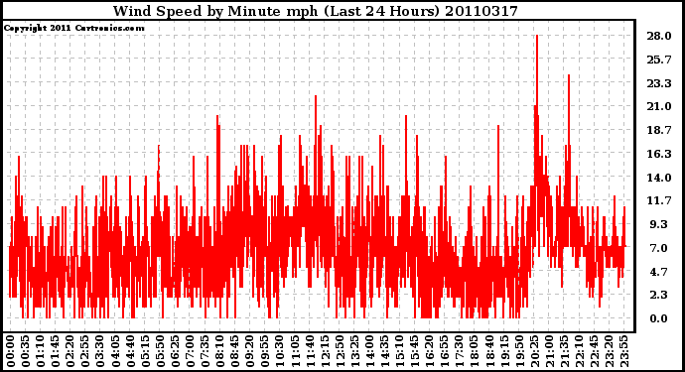Click the 22:10 time label
Image resolution: width=685 pixels, height=372 pixels.
pos(580,351)
